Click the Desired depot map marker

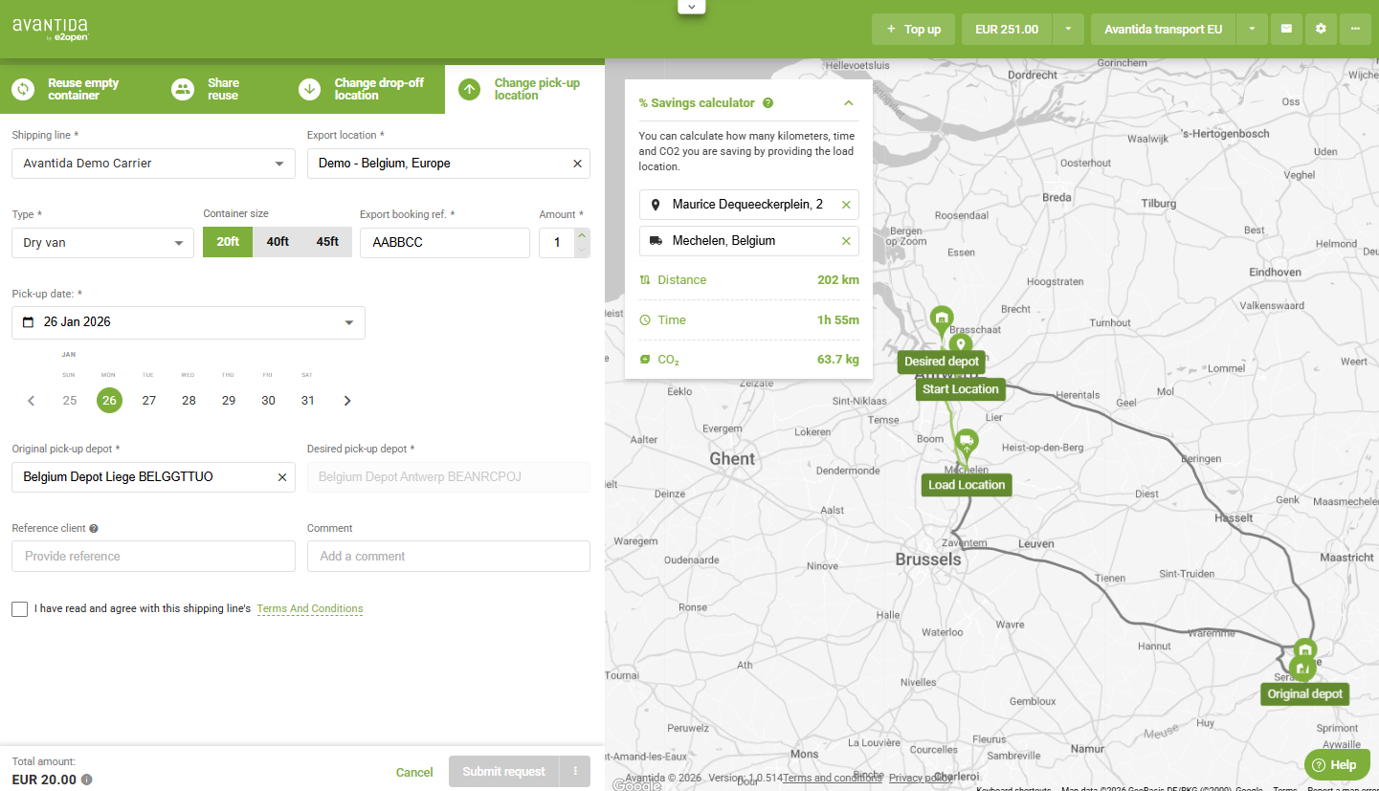[x=943, y=320]
